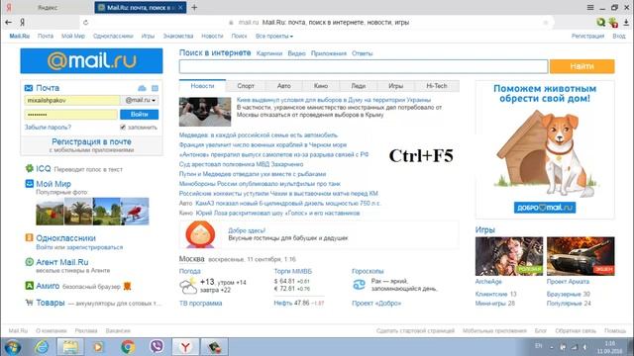The image size is (634, 356).
Task: Switch to Леди news tab
Action: [x=359, y=86]
